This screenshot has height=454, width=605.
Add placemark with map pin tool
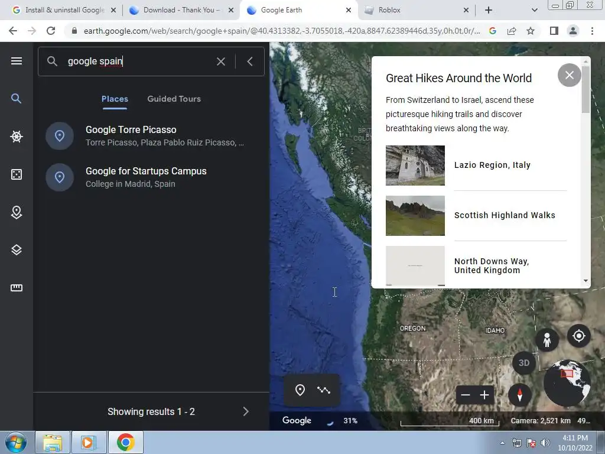300,390
